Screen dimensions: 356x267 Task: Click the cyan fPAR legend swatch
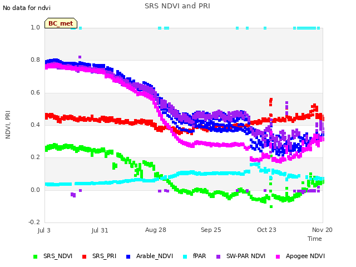tap(185, 256)
